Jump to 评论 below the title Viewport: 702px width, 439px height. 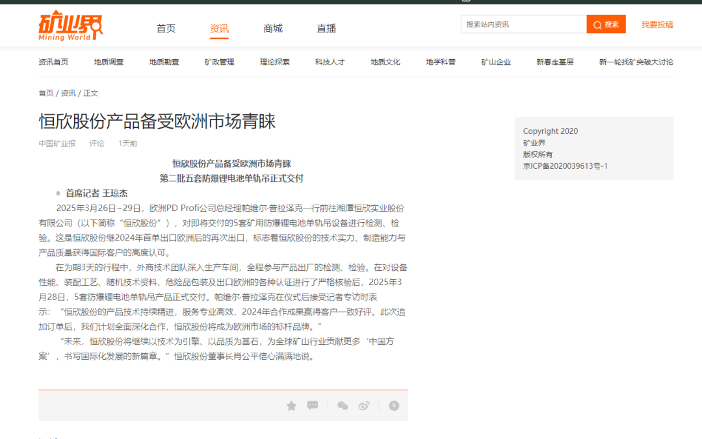(97, 144)
